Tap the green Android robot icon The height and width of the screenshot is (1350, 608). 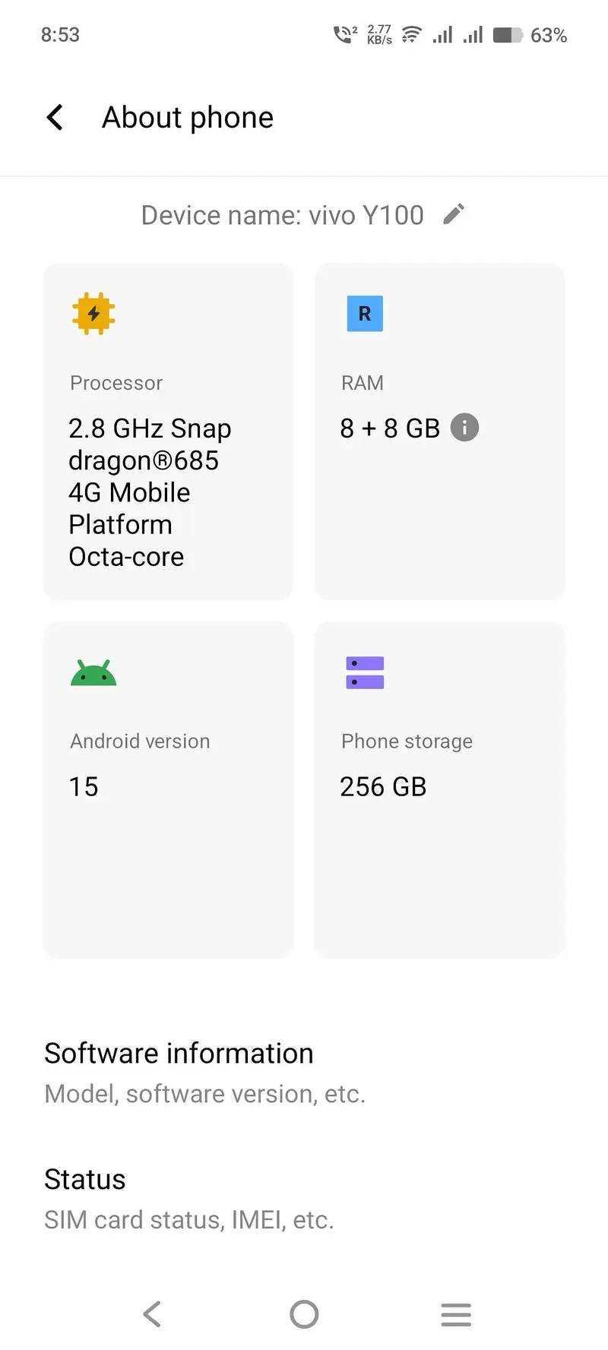tap(93, 673)
